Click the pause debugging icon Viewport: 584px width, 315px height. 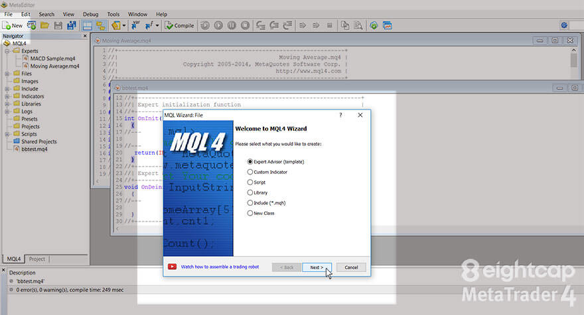click(232, 25)
